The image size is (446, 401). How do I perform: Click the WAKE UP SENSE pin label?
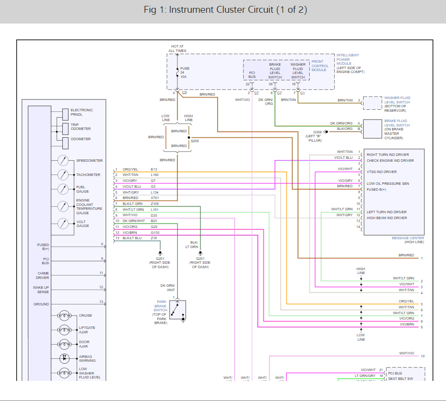tap(41, 290)
